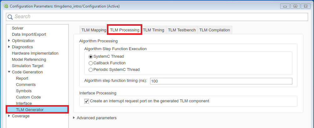This screenshot has height=128, width=314.
Task: Choose Periodic SystemC Thread option
Action: point(91,70)
